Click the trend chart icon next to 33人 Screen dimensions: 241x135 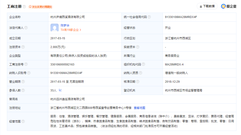pos(60,90)
